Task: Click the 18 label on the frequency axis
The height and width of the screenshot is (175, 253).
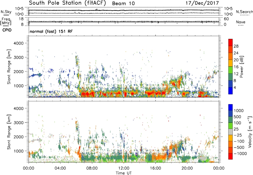Action: pyautogui.click(x=21, y=19)
